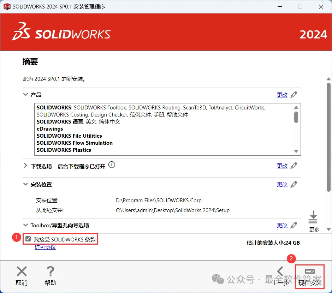332x293 pixels.
Task: Open the 许可协议 link
Action: [45, 247]
